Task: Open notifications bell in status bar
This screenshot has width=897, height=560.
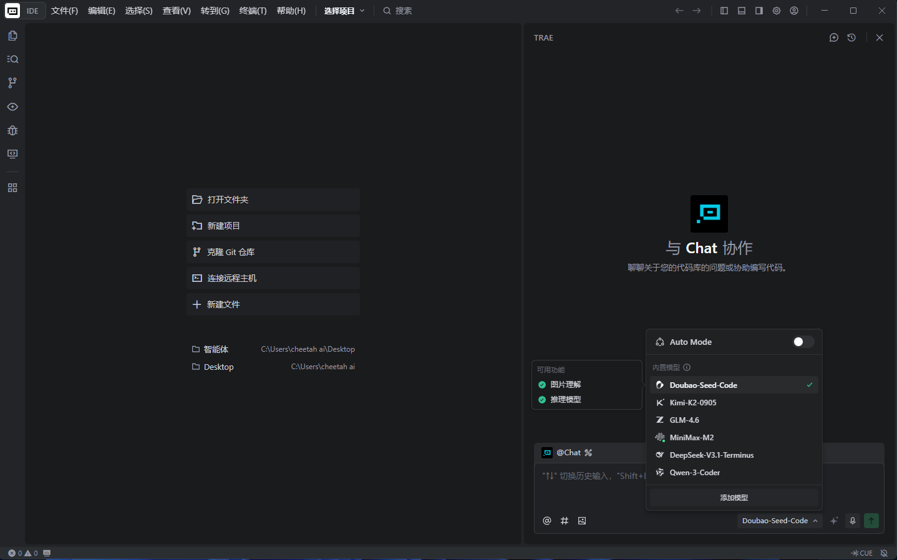Action: click(x=884, y=553)
